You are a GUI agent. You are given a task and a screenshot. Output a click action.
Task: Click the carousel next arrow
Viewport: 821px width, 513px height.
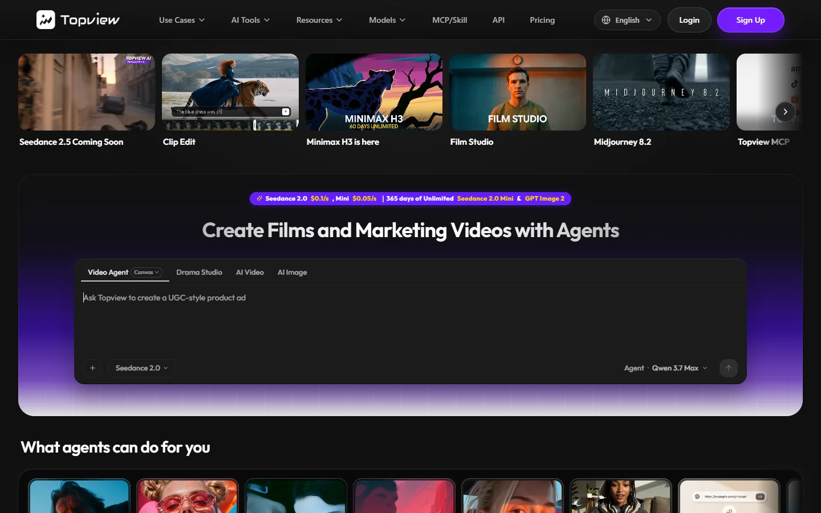pyautogui.click(x=785, y=112)
